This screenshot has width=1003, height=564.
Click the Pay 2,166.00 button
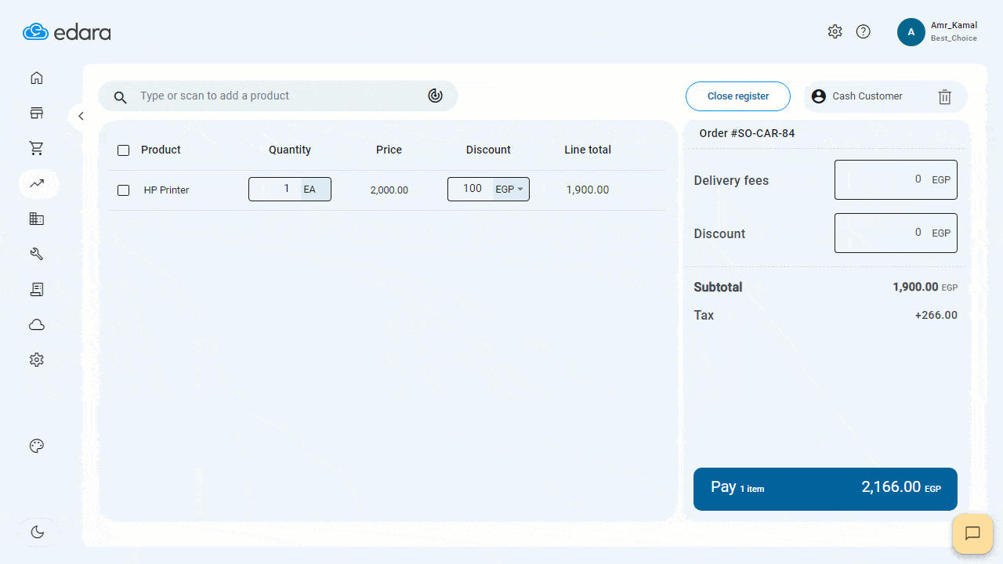pos(825,489)
